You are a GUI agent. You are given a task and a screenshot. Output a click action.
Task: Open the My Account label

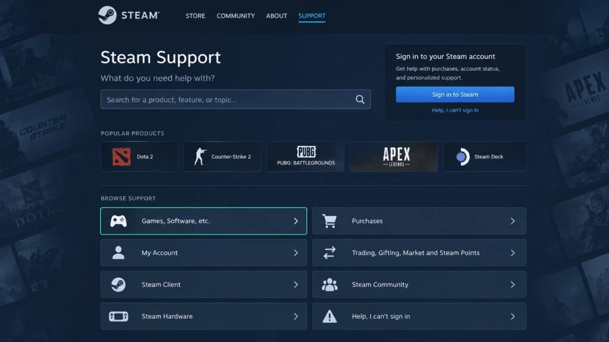159,253
